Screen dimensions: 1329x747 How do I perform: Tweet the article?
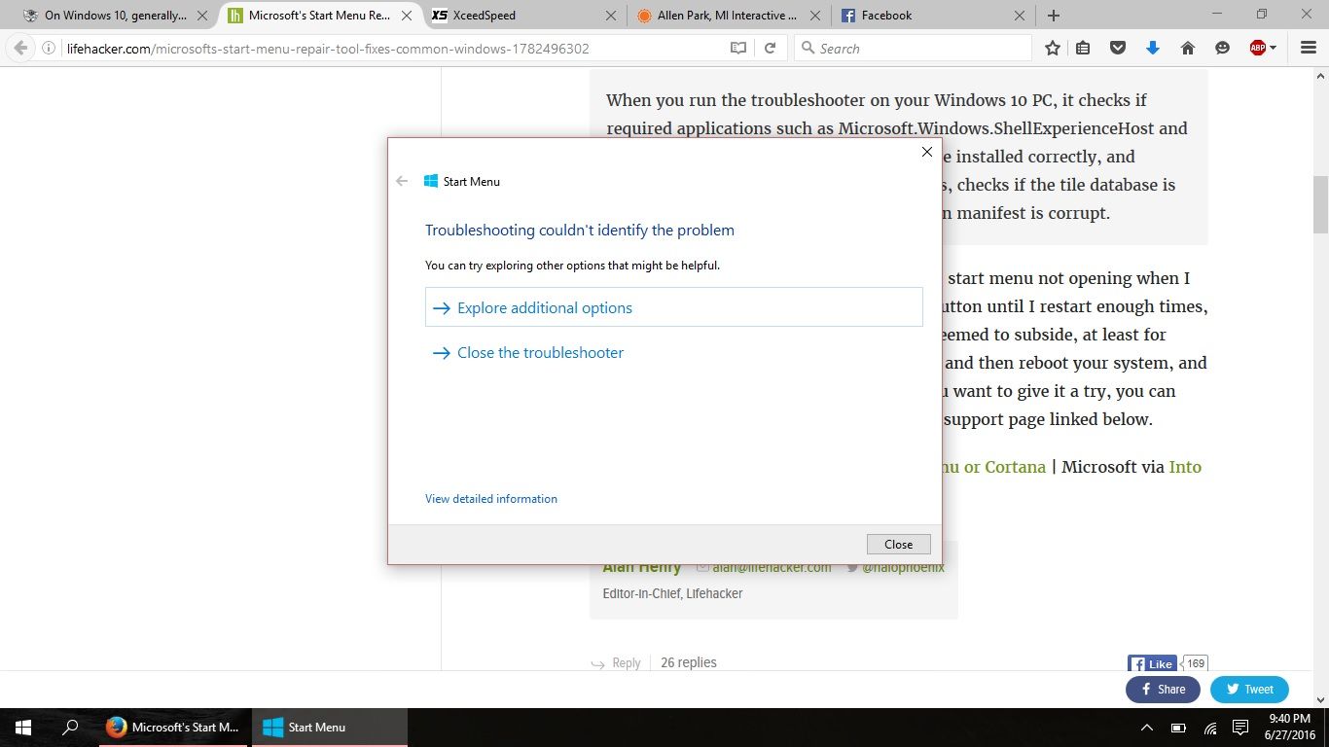[x=1249, y=690]
